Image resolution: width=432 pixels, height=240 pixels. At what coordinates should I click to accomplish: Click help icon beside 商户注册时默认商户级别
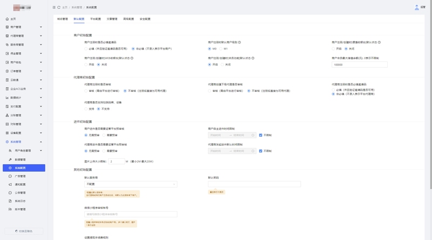tap(239, 43)
